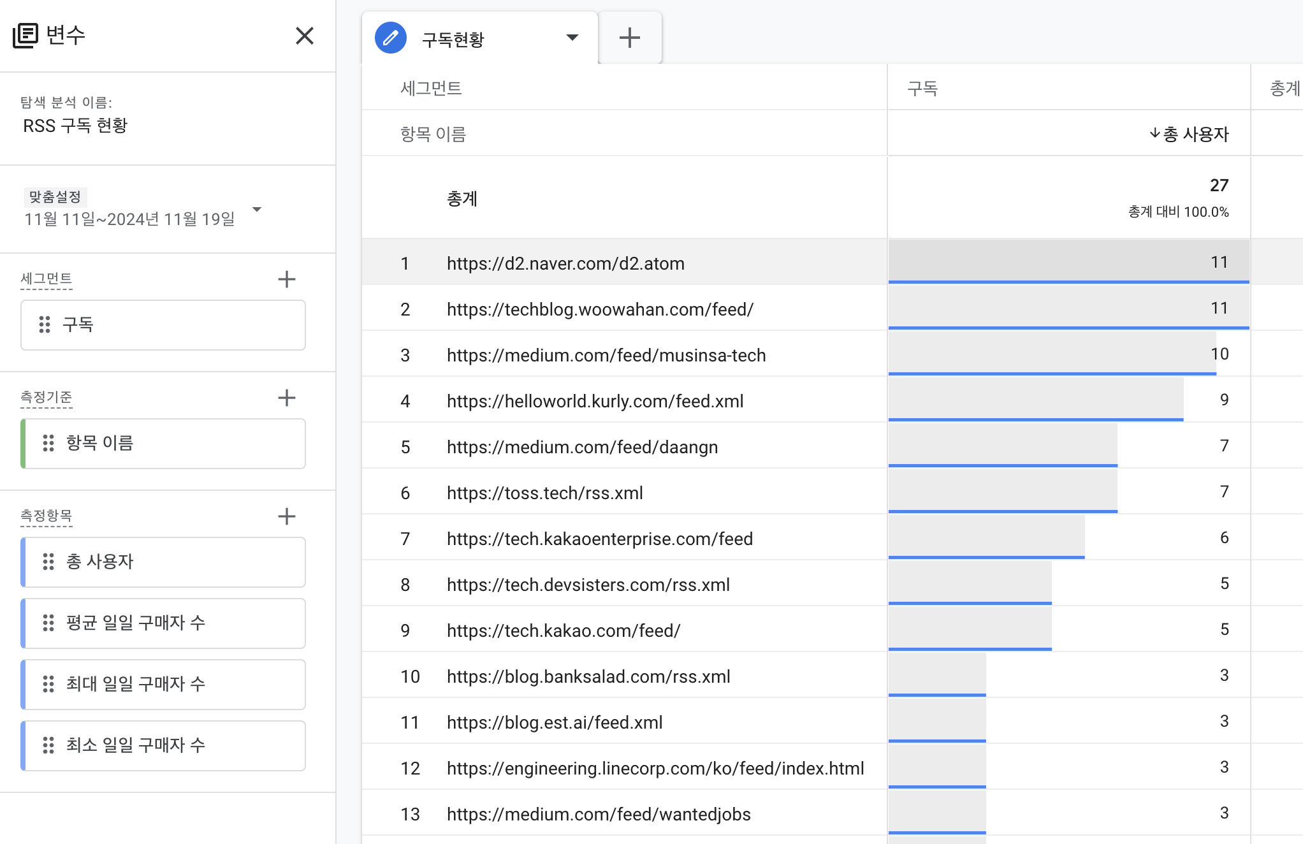Viewport: 1303px width, 844px height.
Task: Add a new 세그먼트 with plus
Action: tap(287, 279)
